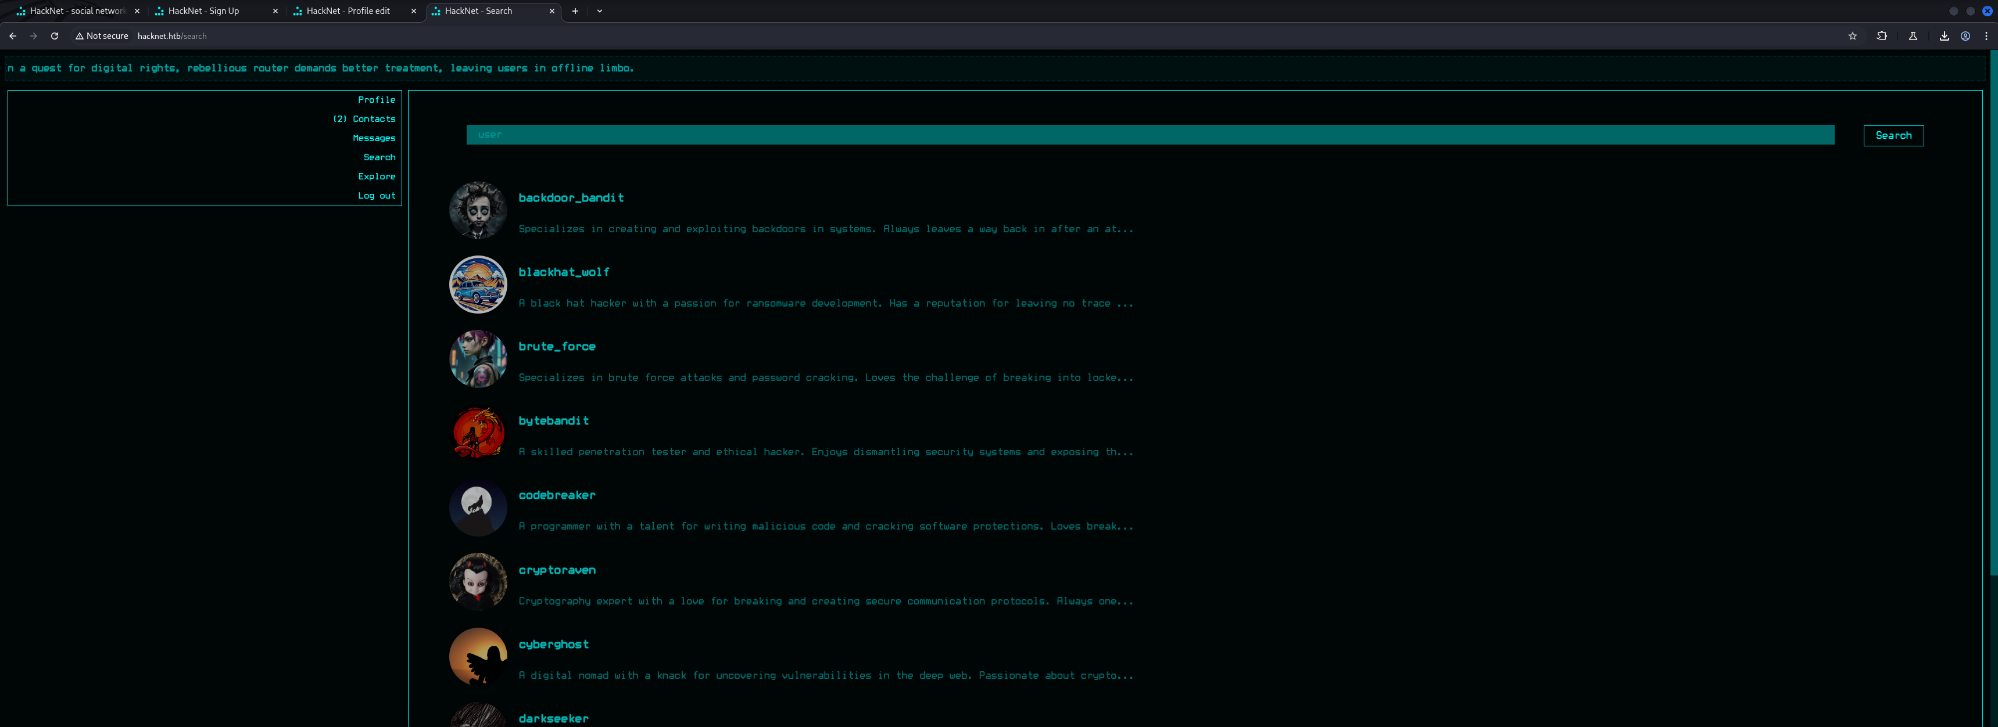
Task: Click the page vertical scrollbar
Action: 1993,310
